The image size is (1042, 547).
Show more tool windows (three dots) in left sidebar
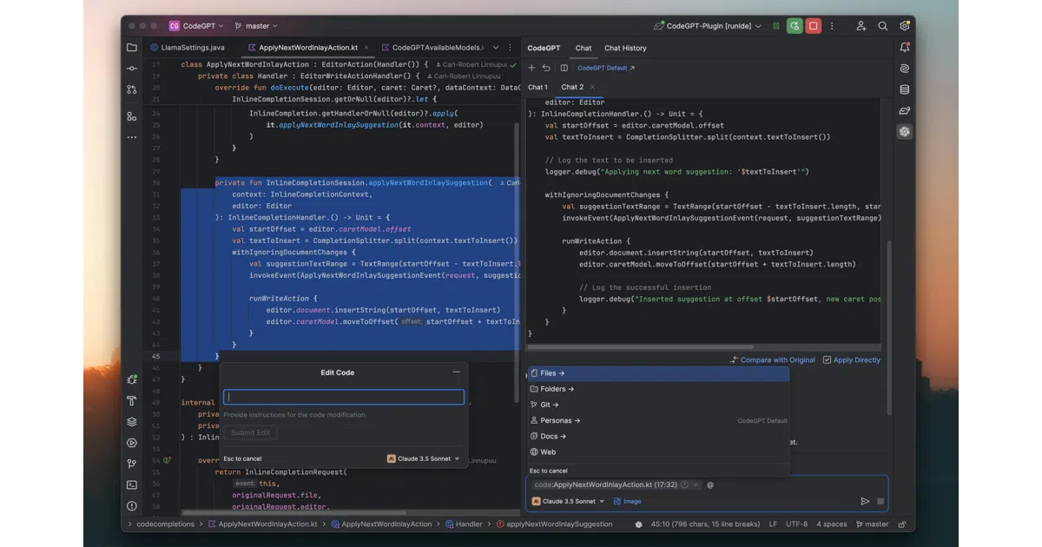[132, 137]
